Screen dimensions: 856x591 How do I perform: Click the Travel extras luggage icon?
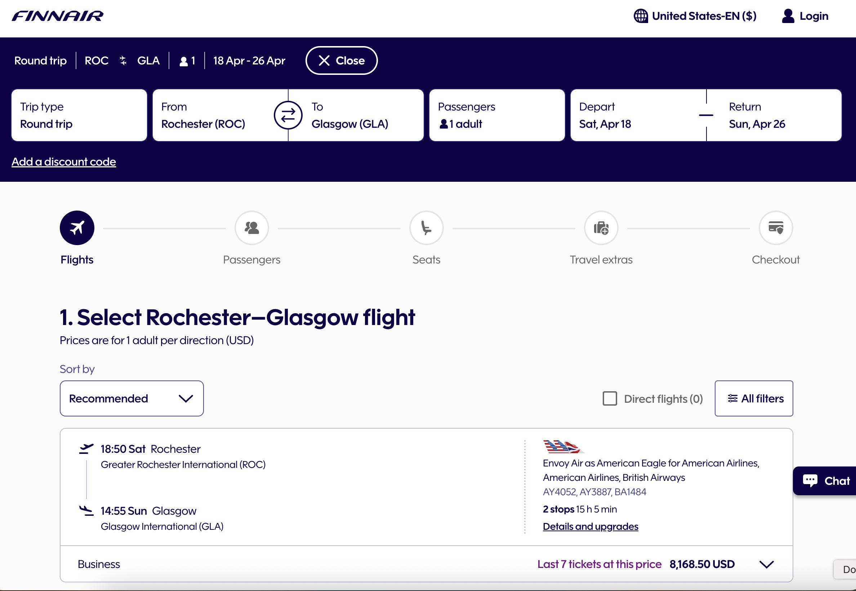point(601,228)
